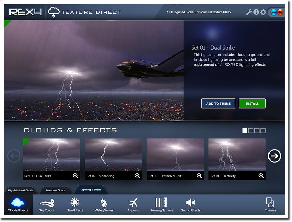Go to the next texture sets

pos(274,156)
